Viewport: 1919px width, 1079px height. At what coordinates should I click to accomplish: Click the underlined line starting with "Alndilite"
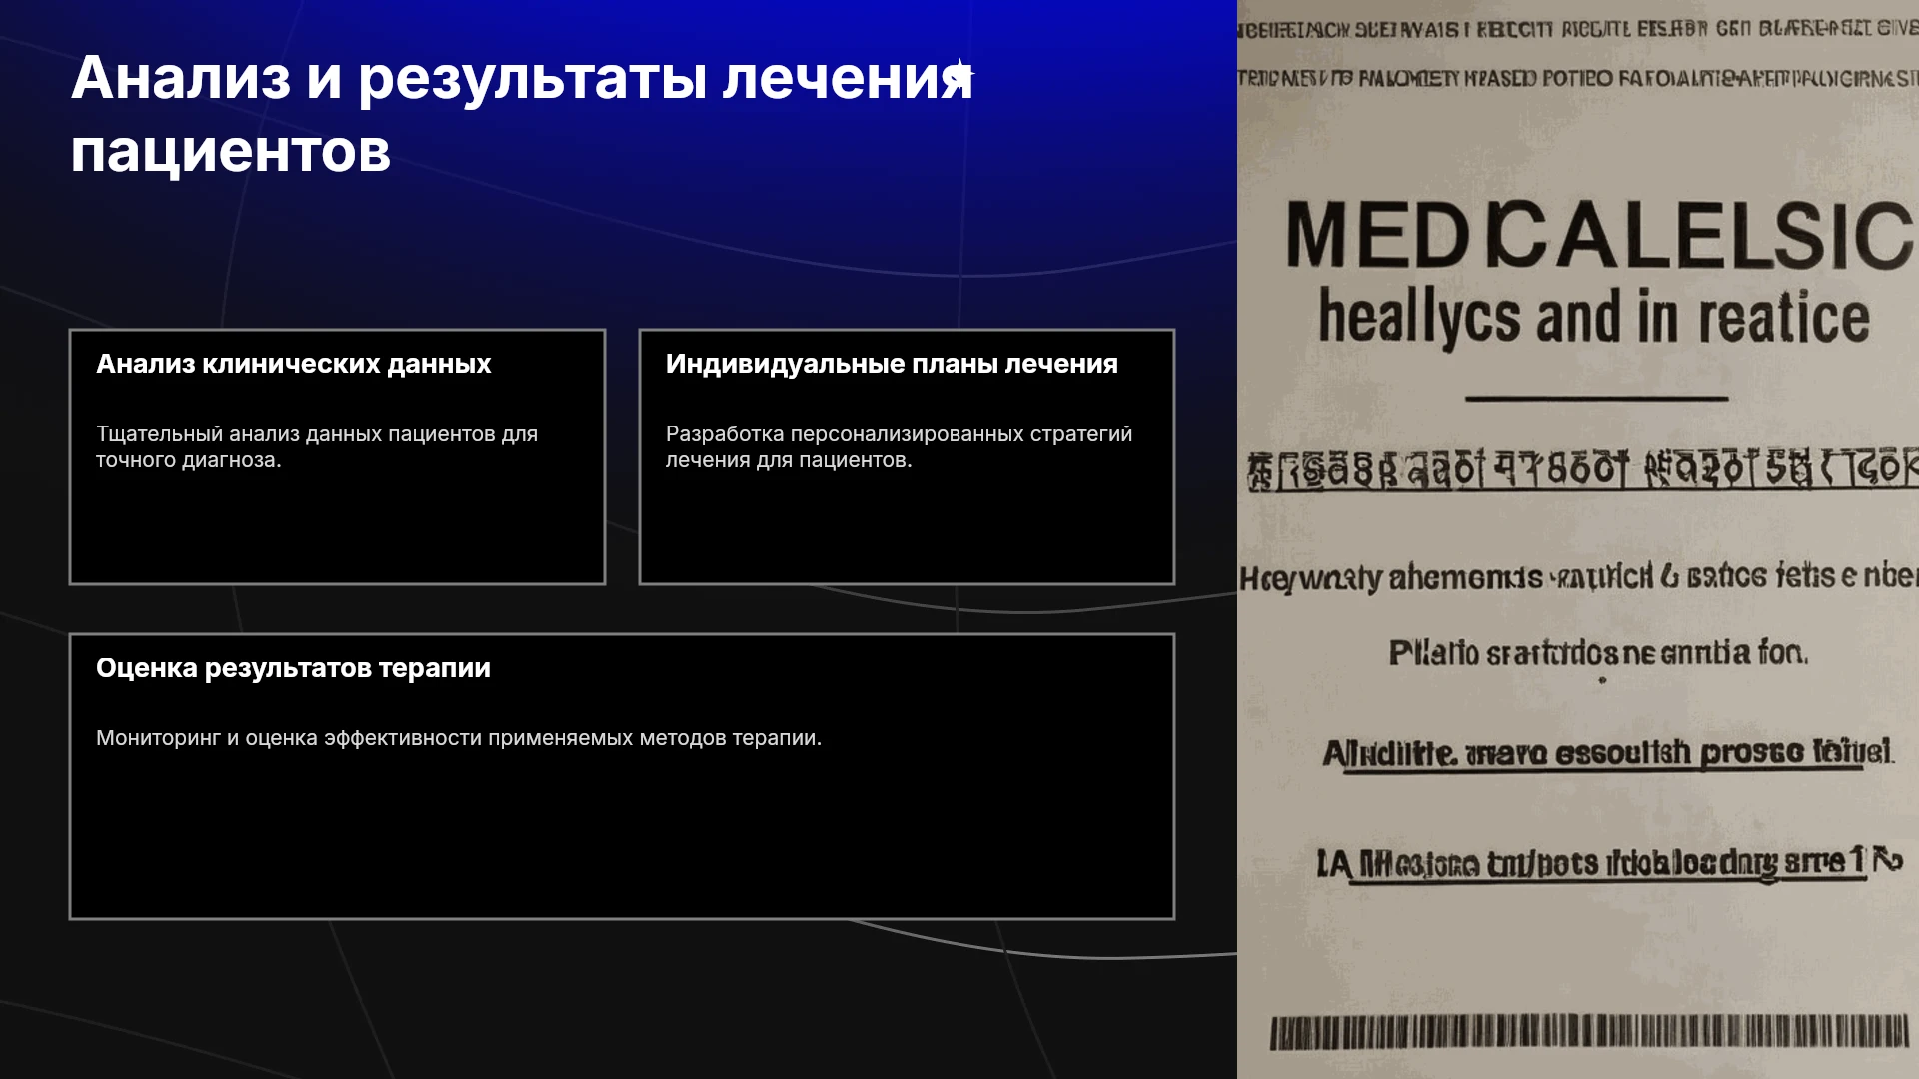tap(1608, 752)
